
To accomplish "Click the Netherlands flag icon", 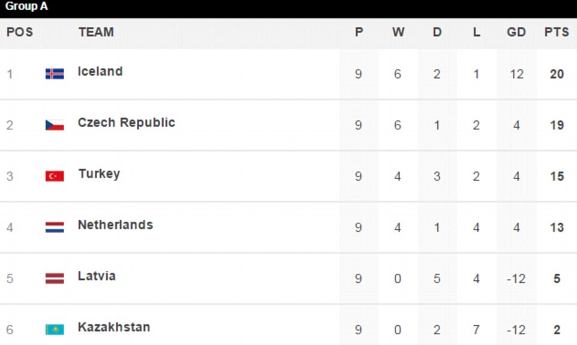I will (55, 227).
